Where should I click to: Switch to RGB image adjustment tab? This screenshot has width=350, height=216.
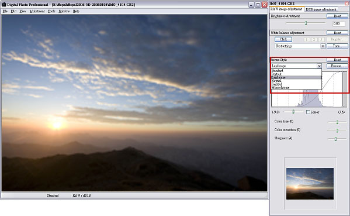[321, 9]
